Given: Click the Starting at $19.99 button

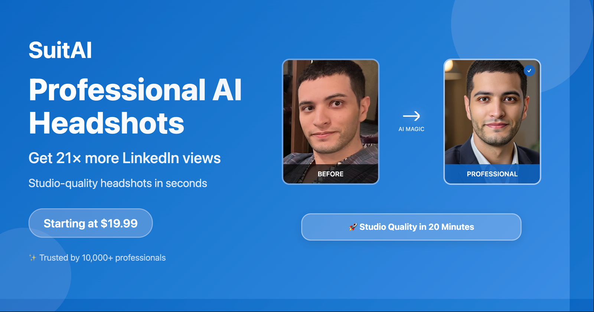Looking at the screenshot, I should 91,223.
